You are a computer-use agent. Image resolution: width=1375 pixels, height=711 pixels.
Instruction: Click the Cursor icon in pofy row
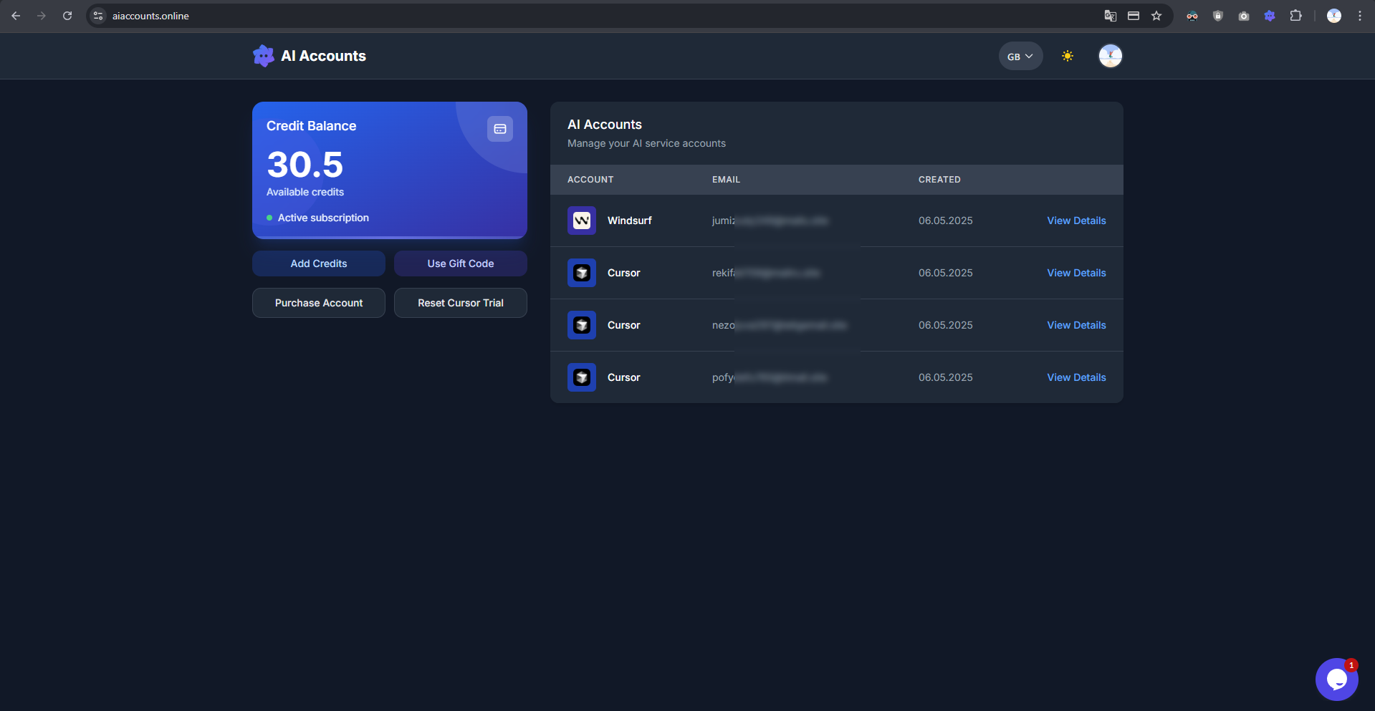point(582,377)
